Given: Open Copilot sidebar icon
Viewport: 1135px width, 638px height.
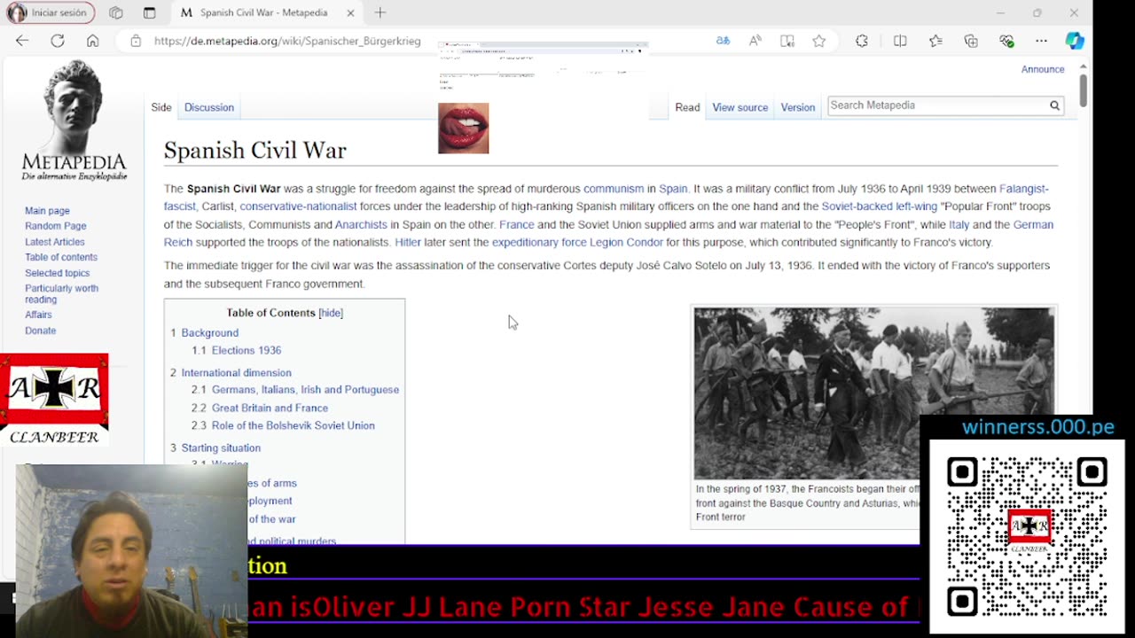Looking at the screenshot, I should 1075,41.
